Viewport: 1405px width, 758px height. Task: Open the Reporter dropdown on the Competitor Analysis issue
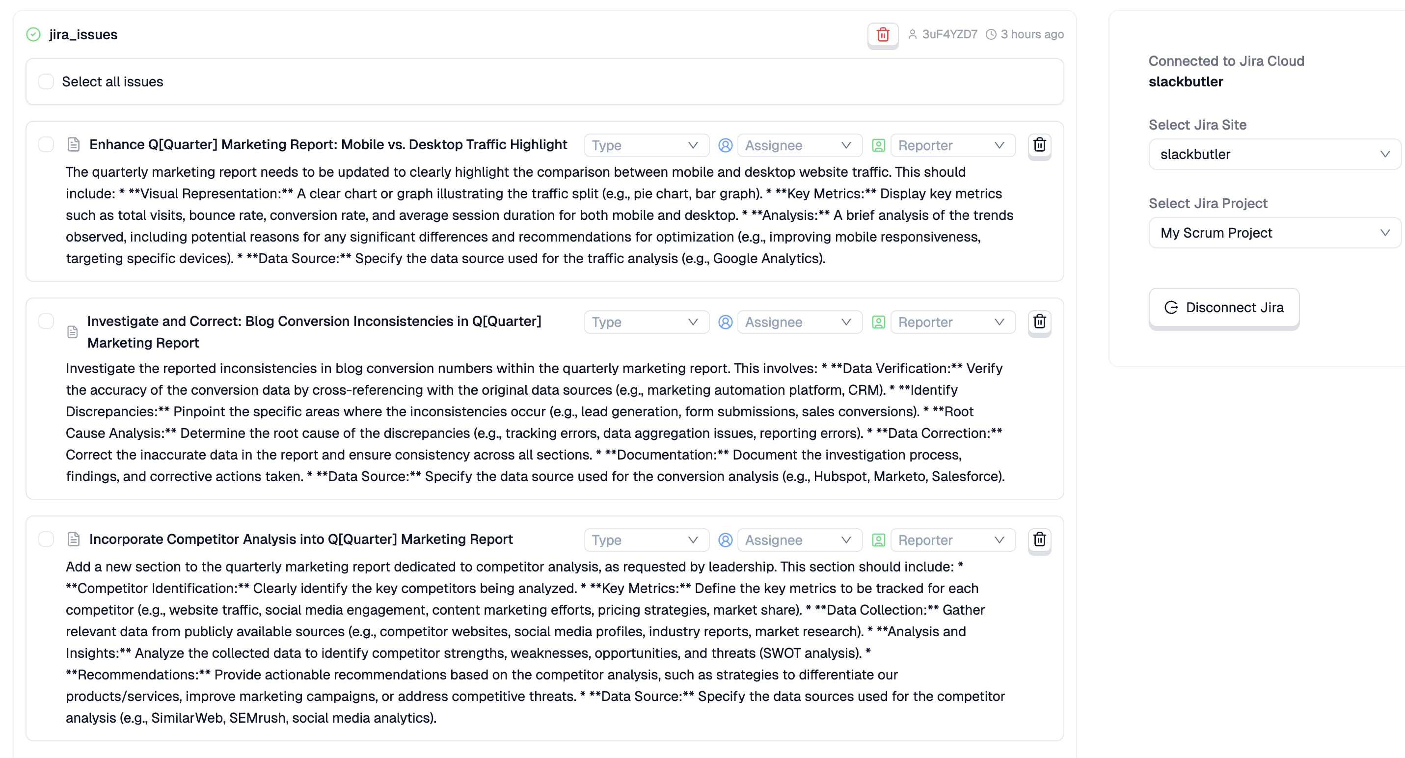click(952, 540)
